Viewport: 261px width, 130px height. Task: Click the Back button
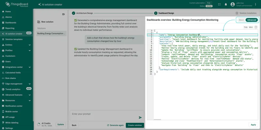[74, 125]
